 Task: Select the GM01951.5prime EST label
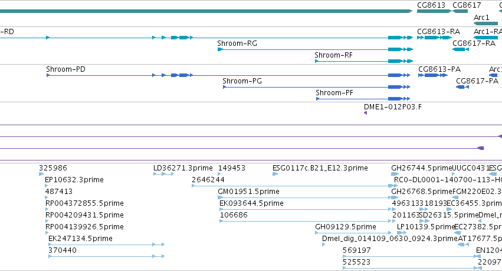click(x=248, y=192)
